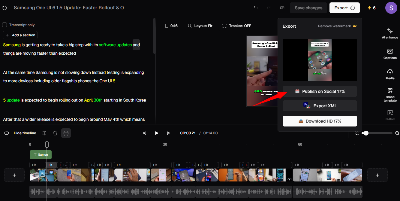Click the Export button in the top bar
400x201 pixels.
click(x=344, y=8)
